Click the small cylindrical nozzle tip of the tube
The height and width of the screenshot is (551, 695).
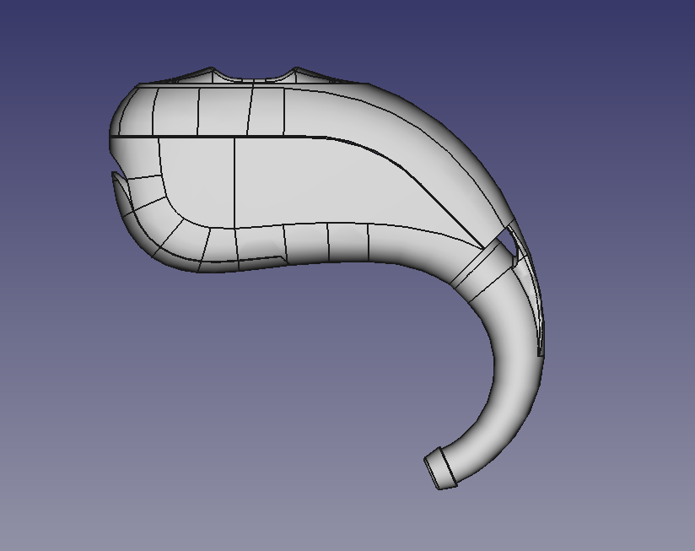pyautogui.click(x=442, y=470)
